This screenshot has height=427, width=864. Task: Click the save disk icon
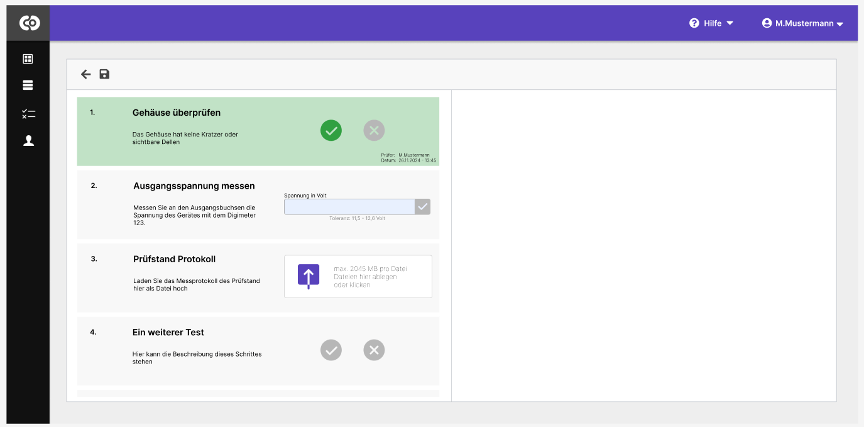[104, 74]
